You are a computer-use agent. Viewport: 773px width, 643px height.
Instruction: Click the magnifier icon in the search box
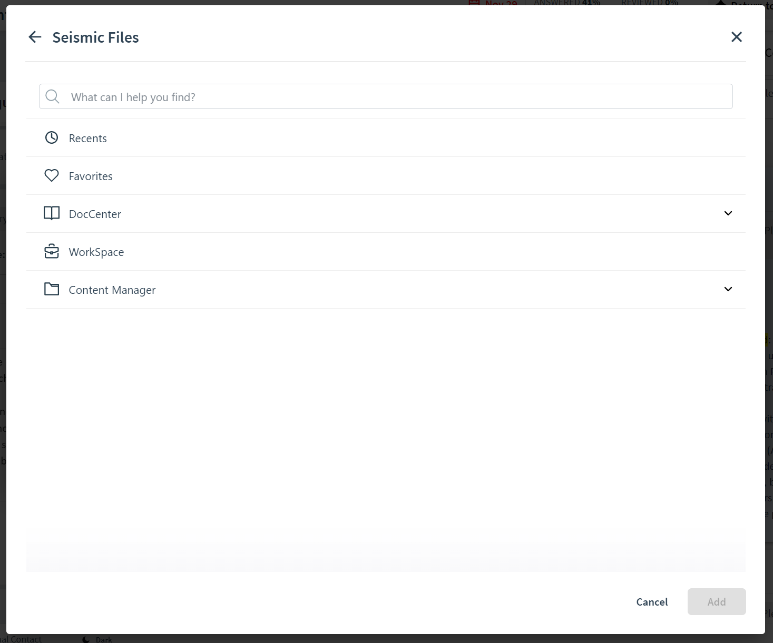point(52,96)
